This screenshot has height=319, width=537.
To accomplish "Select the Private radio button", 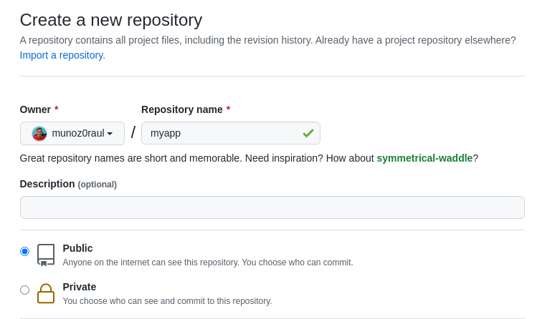I will point(24,290).
